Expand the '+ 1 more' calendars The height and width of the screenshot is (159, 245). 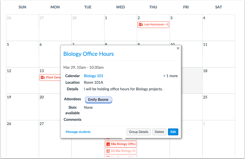coord(170,76)
